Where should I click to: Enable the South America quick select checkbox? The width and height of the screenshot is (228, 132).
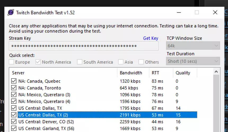tap(80, 62)
